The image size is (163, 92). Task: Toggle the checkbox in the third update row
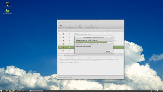(x=69, y=41)
